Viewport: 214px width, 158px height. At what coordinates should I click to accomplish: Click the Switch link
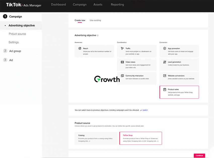click(145, 110)
